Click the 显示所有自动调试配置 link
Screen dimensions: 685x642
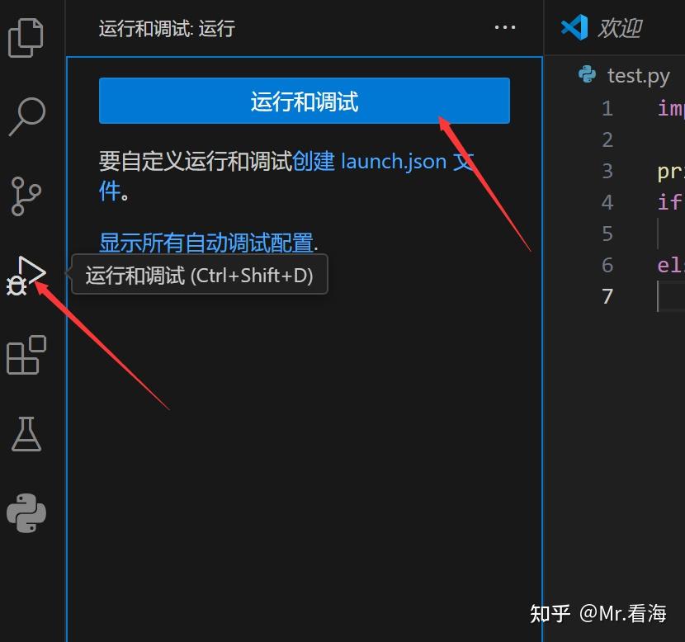(x=205, y=243)
